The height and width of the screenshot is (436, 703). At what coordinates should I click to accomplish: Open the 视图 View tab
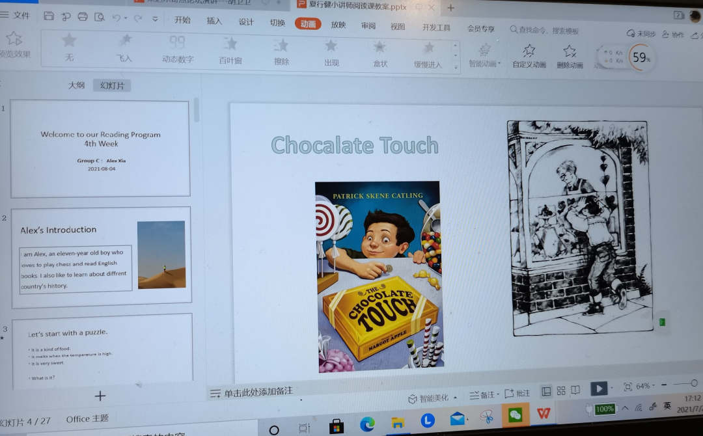pos(398,27)
